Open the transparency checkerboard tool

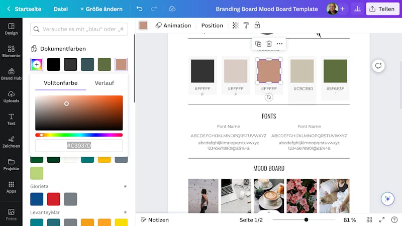coord(235,26)
